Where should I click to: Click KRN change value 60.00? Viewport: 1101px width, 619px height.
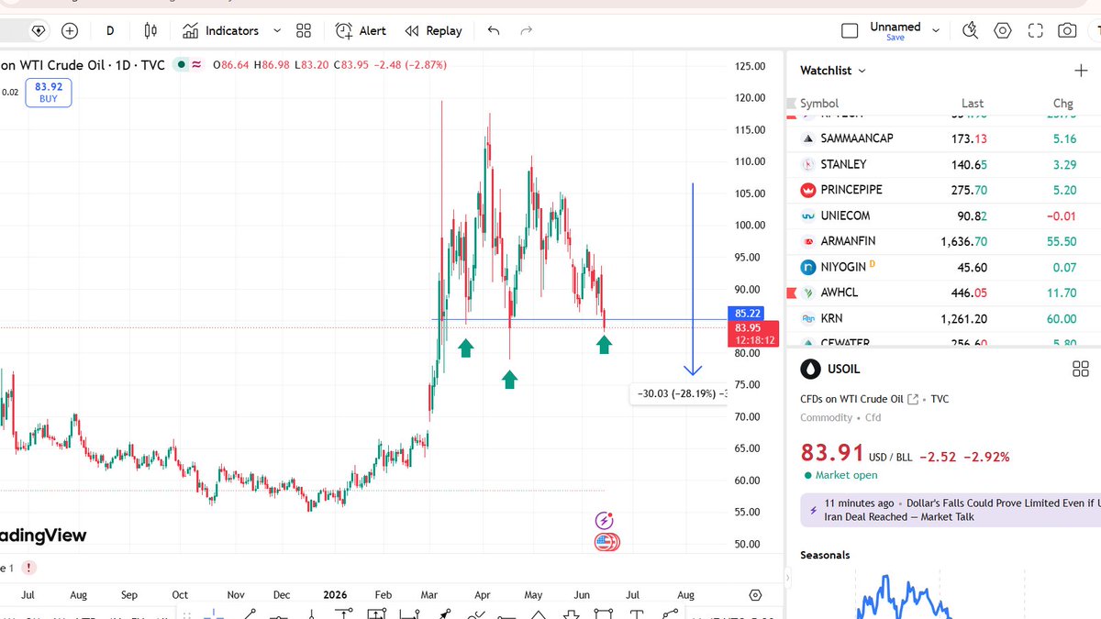tap(1061, 318)
